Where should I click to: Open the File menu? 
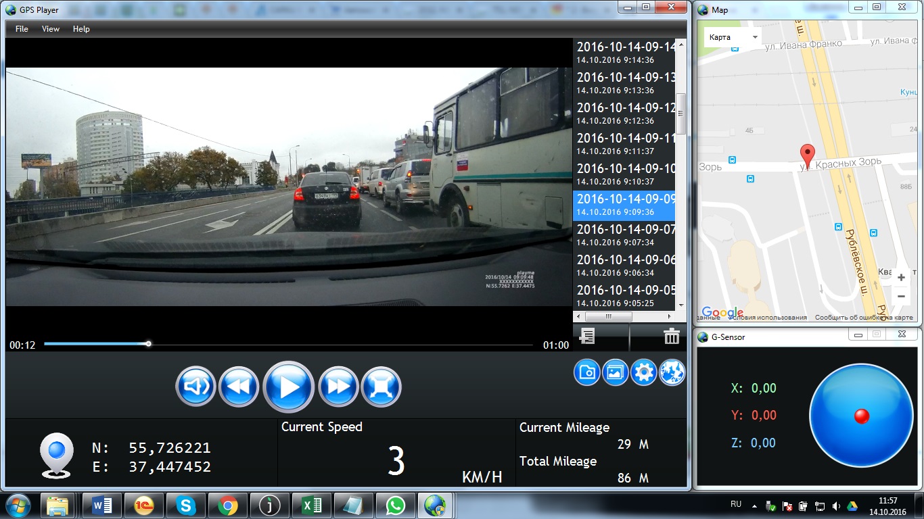point(22,29)
